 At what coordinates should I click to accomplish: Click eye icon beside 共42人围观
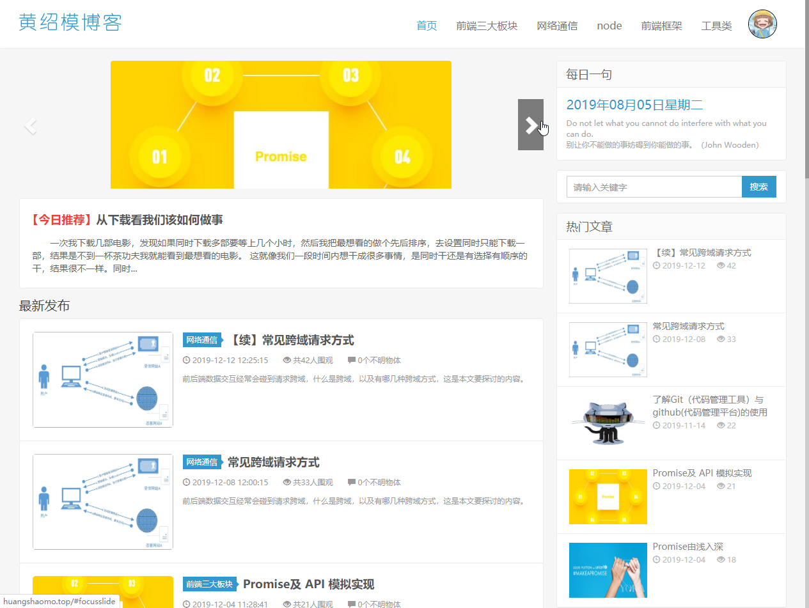287,361
